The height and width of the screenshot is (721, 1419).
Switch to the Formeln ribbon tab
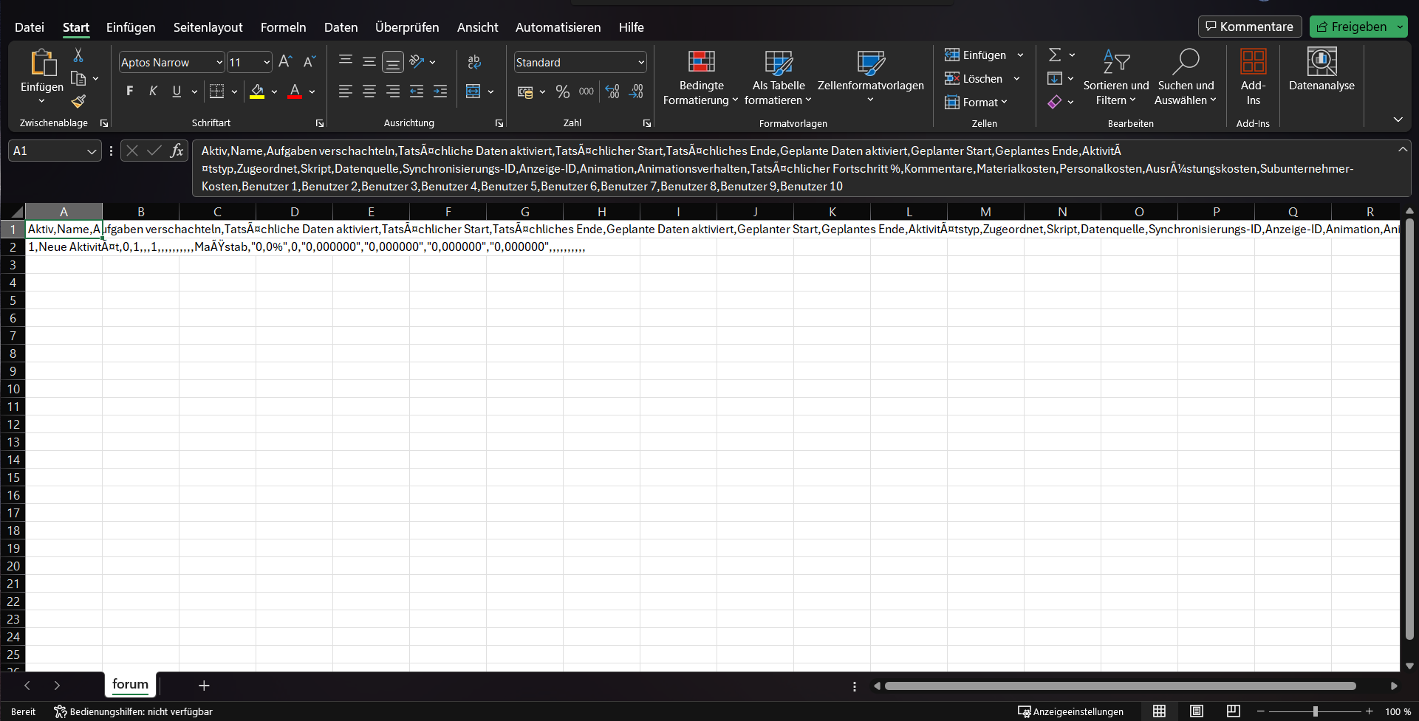click(x=283, y=27)
